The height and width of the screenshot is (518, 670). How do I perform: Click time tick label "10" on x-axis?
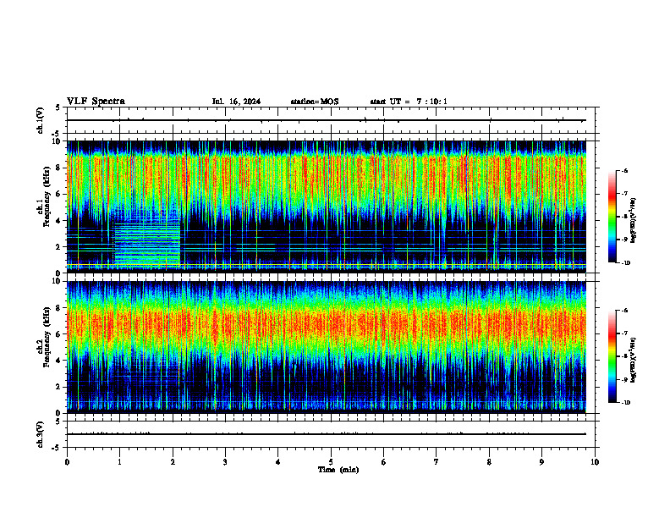[x=595, y=462]
